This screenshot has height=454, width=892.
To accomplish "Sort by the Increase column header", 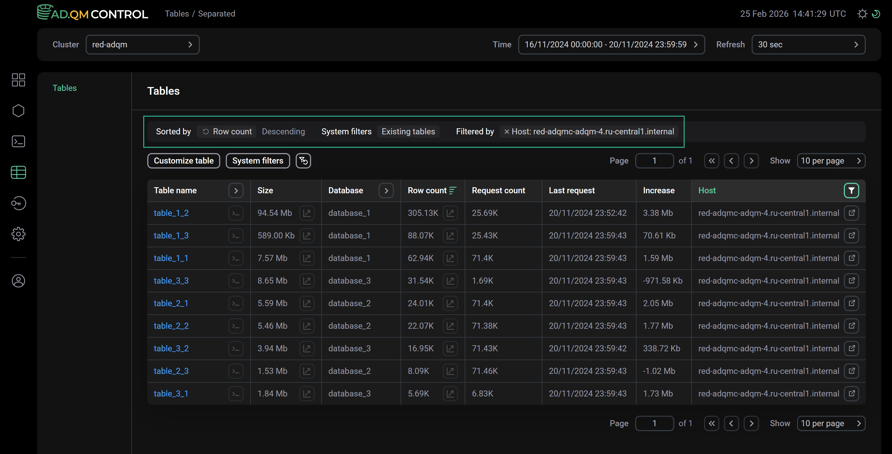I will click(x=659, y=191).
